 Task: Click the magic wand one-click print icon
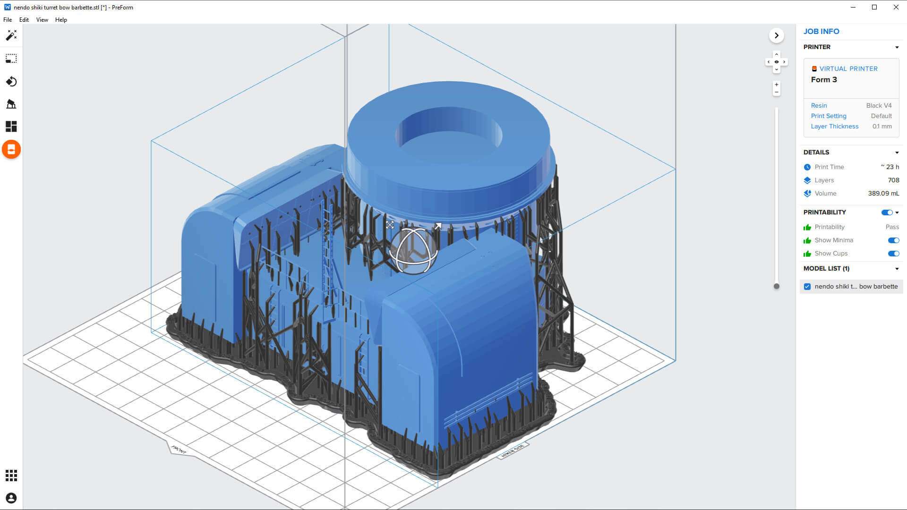11,35
